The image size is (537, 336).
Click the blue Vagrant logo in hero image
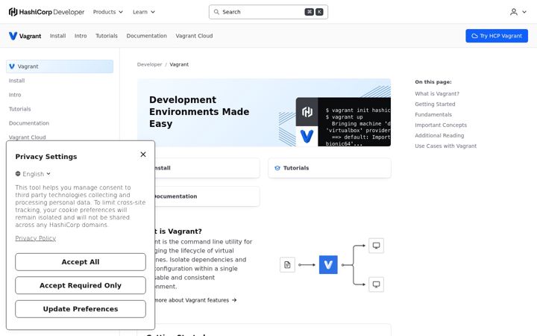click(x=307, y=137)
